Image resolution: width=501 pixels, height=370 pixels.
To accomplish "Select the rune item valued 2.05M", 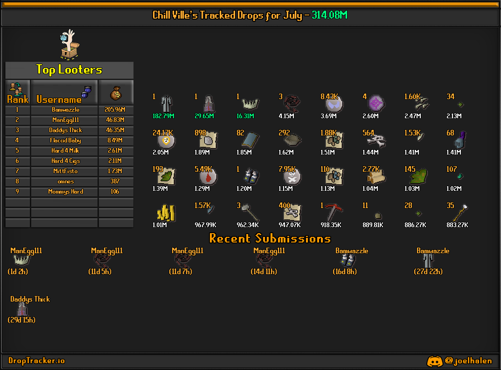I will tap(166, 141).
